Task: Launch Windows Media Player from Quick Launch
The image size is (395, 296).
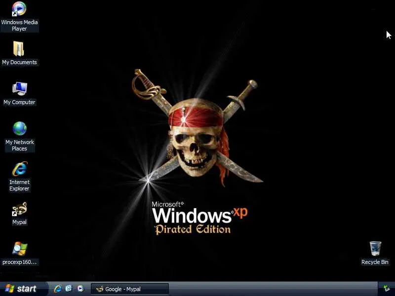Action: pos(80,289)
